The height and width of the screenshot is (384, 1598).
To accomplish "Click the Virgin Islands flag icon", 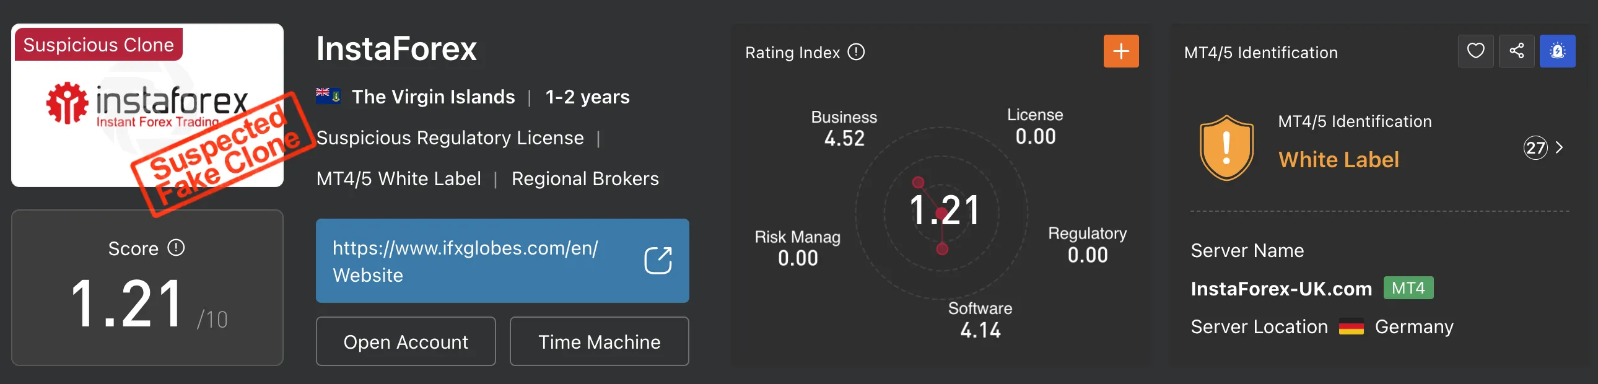I will point(328,96).
